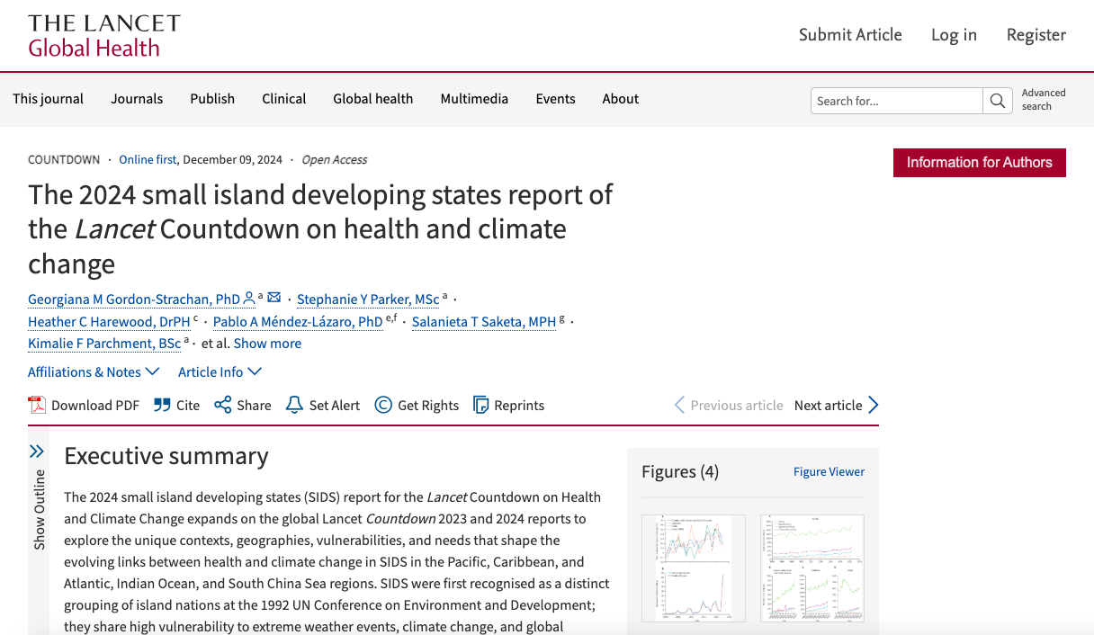Click Submit Article link

click(x=850, y=35)
